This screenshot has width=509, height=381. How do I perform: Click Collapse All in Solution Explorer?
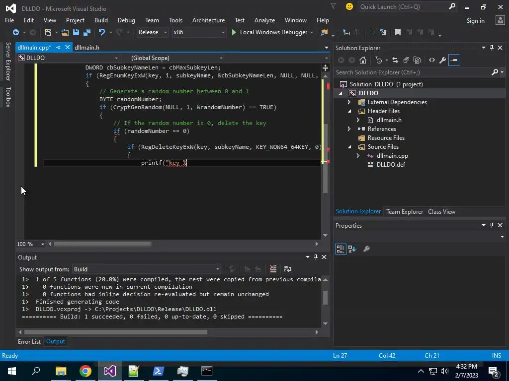click(406, 60)
